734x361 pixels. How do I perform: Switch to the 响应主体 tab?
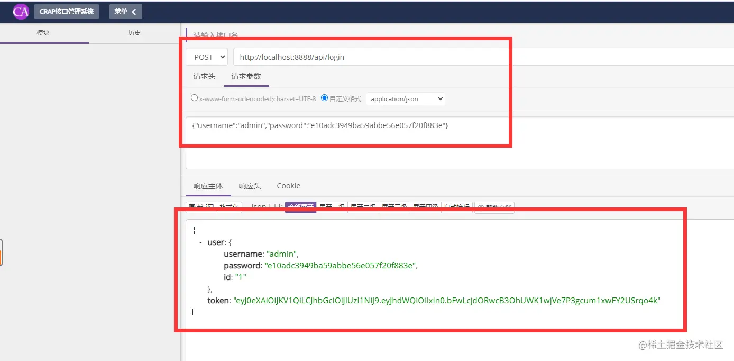(208, 186)
